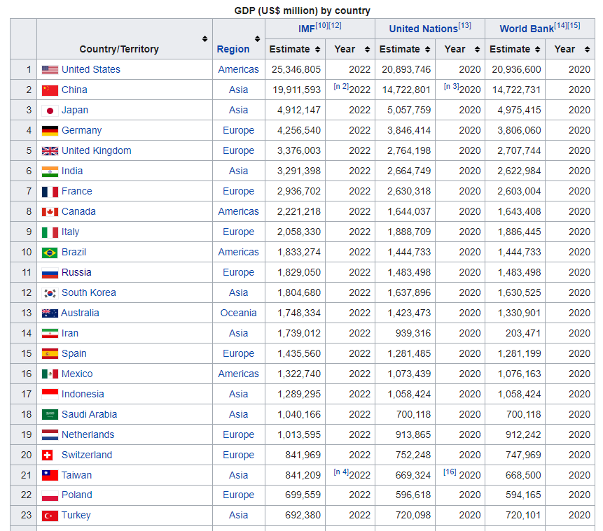Sort by United Nations Estimate arrows

tap(427, 50)
